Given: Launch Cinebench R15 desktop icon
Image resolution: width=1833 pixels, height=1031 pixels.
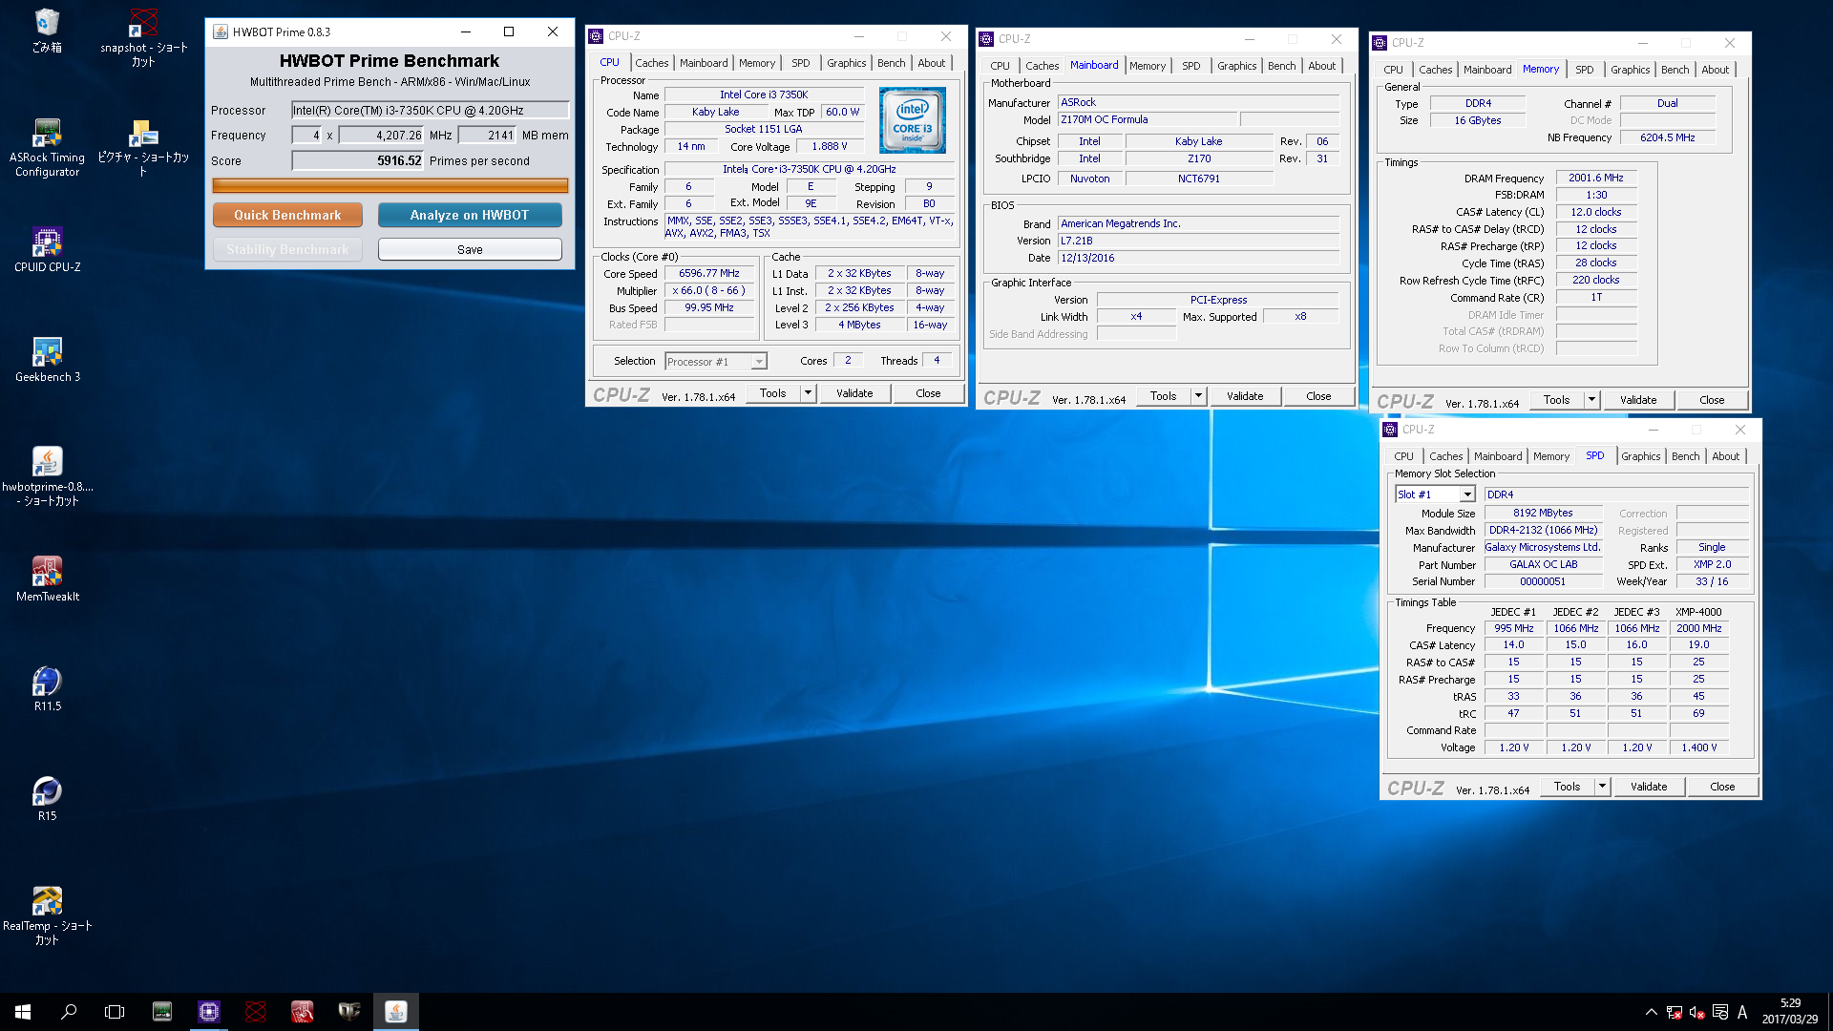Looking at the screenshot, I should (47, 799).
